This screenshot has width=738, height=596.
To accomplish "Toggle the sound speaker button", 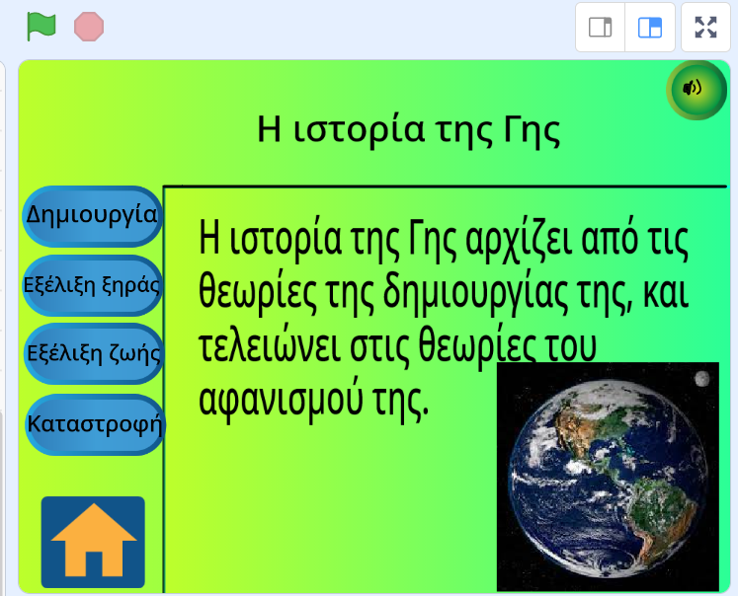I will [x=697, y=90].
